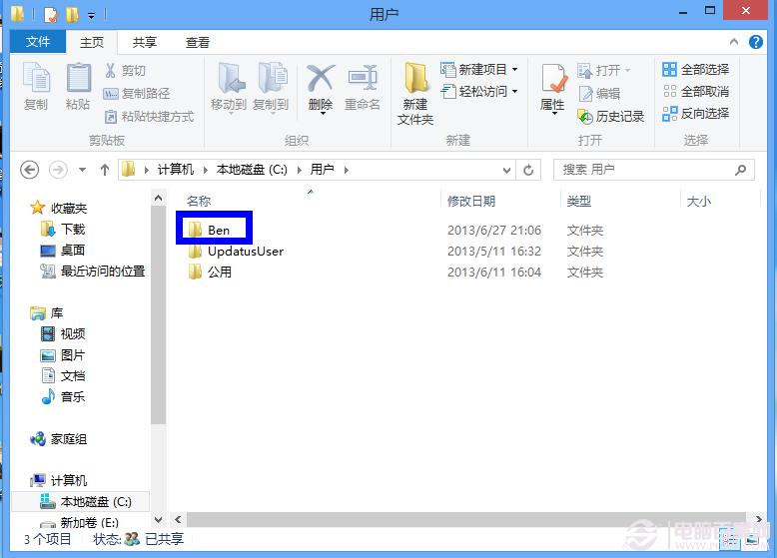
Task: Open the Move to (移动到) command
Action: tap(229, 87)
